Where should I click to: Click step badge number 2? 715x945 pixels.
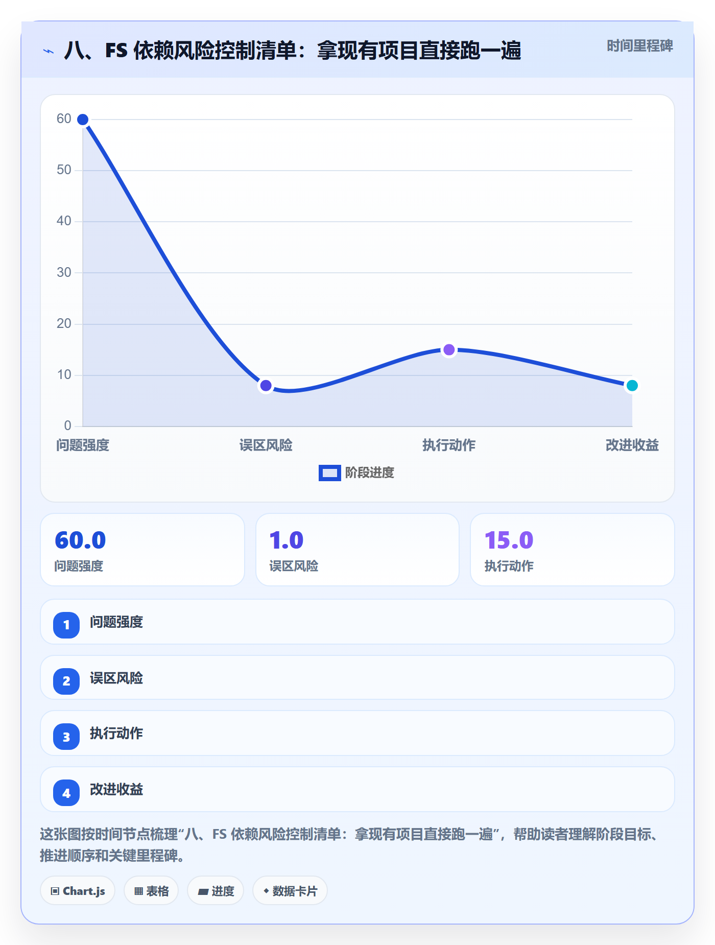(66, 681)
